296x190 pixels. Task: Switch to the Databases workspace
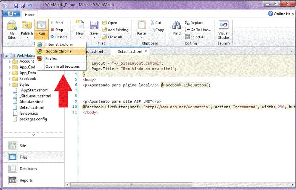pyautogui.click(x=34, y=169)
